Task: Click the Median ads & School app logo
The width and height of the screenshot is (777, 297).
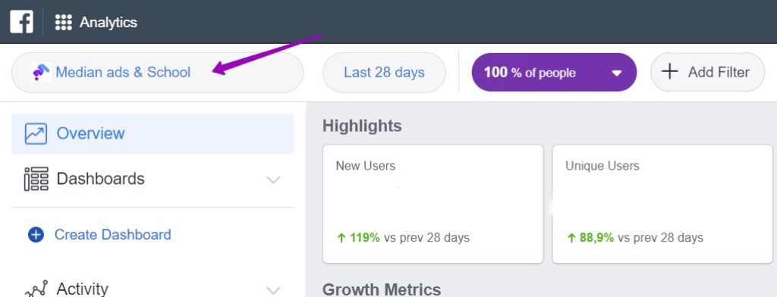Action: click(41, 72)
